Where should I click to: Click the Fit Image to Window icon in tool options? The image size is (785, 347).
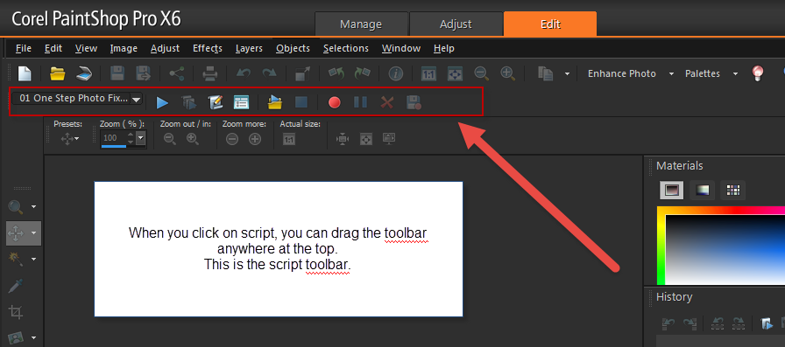point(366,140)
